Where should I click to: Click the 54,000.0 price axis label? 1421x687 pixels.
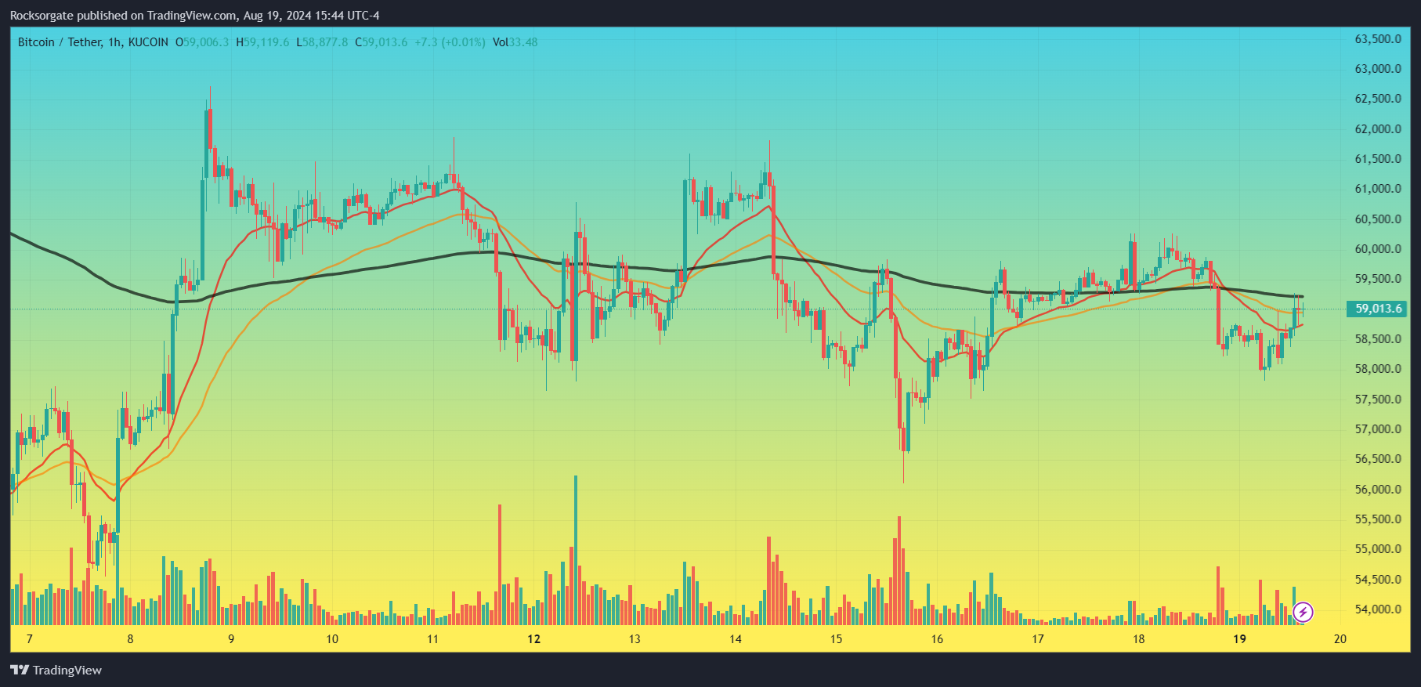click(1378, 609)
